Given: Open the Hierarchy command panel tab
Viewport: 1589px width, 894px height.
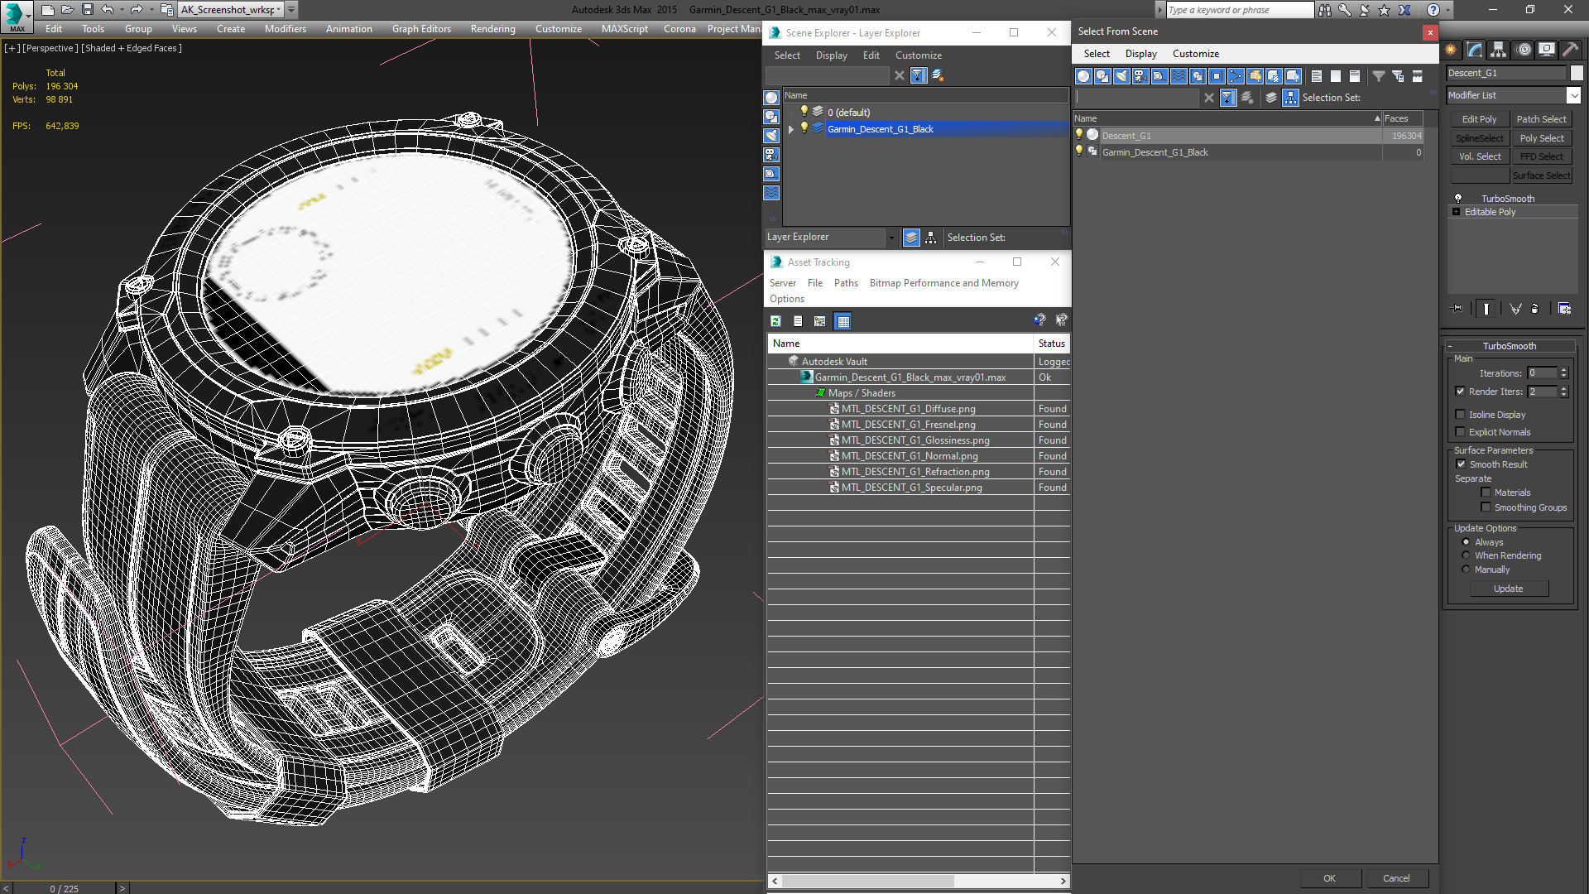Looking at the screenshot, I should [x=1499, y=50].
